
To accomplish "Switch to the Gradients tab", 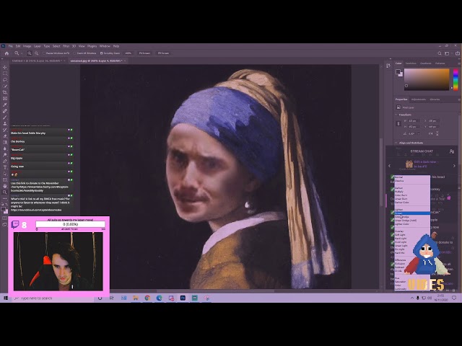I will [425, 63].
